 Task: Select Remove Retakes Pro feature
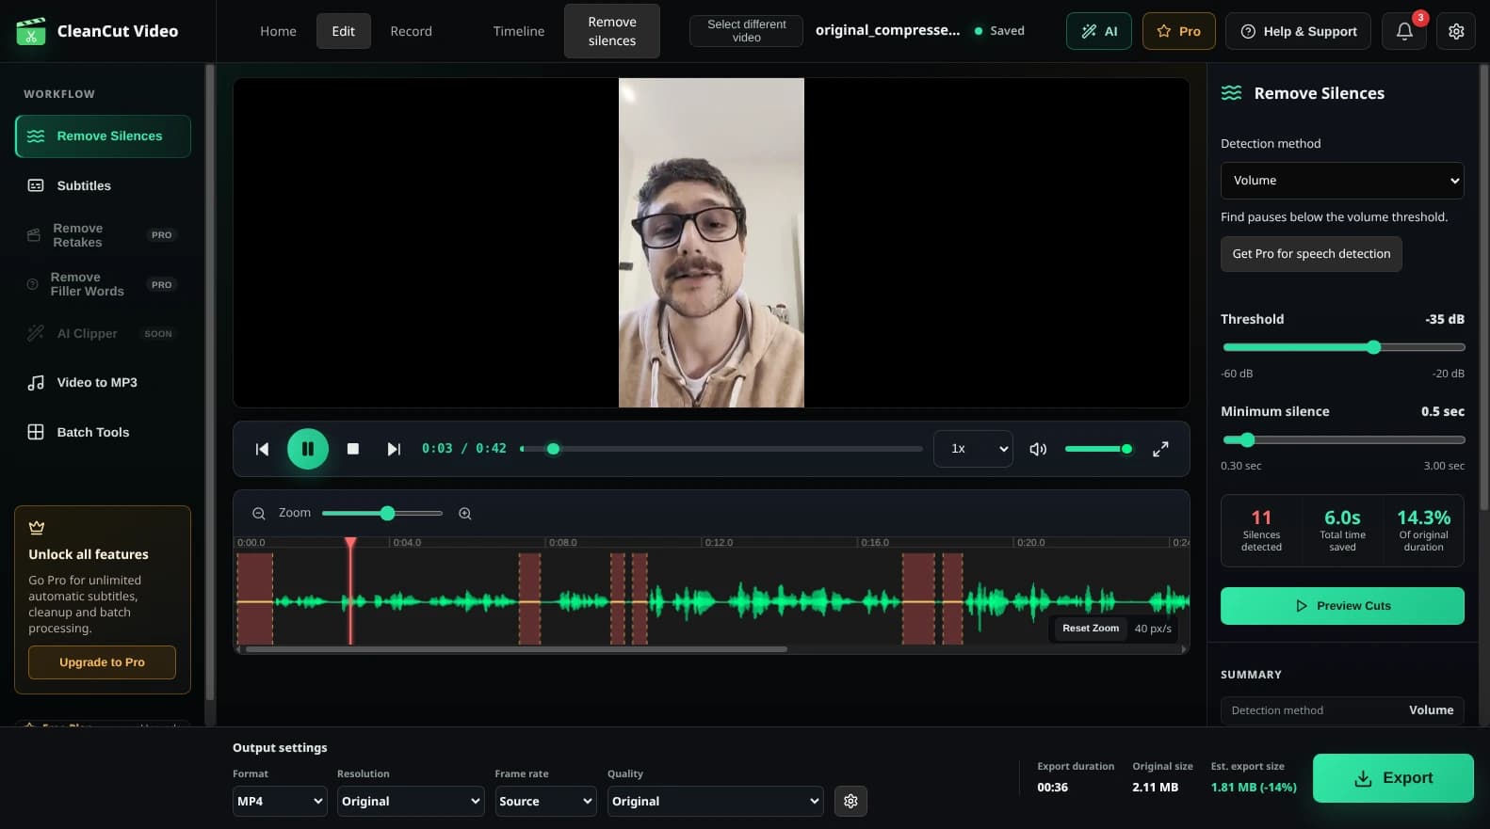tap(103, 235)
